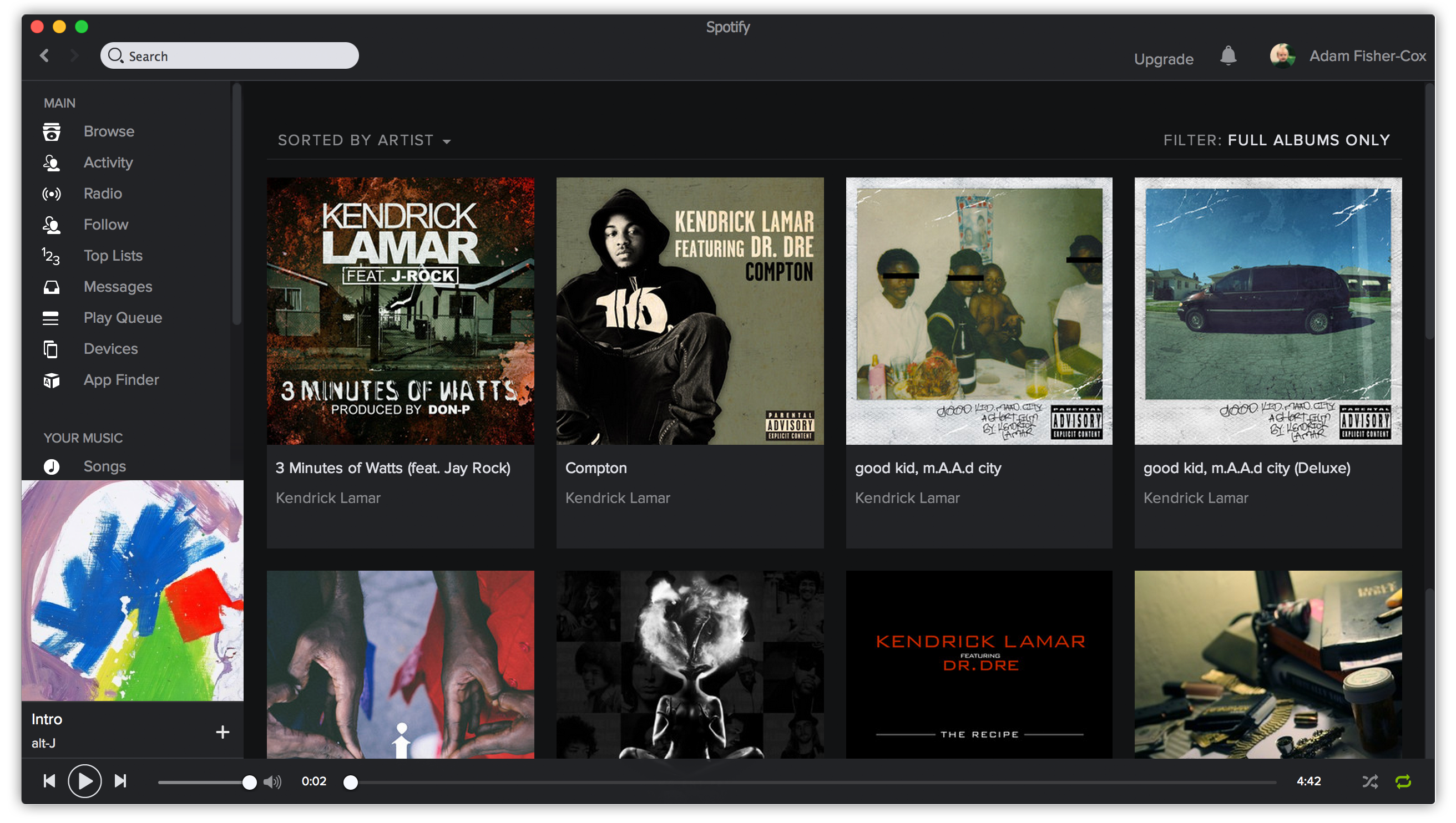The height and width of the screenshot is (823, 1456).
Task: Click the App Finder cube icon
Action: (52, 380)
